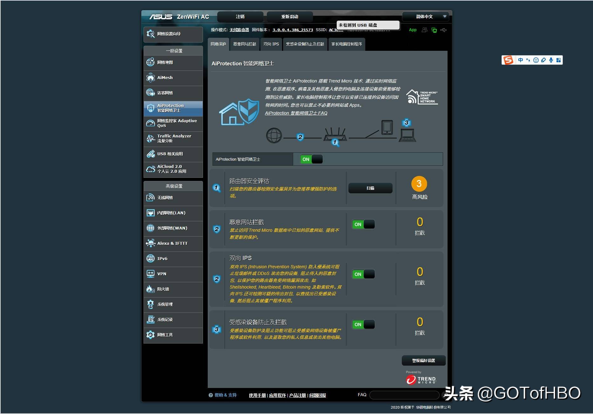The height and width of the screenshot is (414, 593).
Task: Click 无线路由器 operation mode link
Action: [239, 30]
